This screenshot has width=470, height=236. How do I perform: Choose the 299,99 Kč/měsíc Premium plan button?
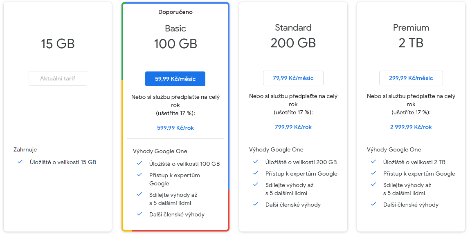click(x=411, y=78)
